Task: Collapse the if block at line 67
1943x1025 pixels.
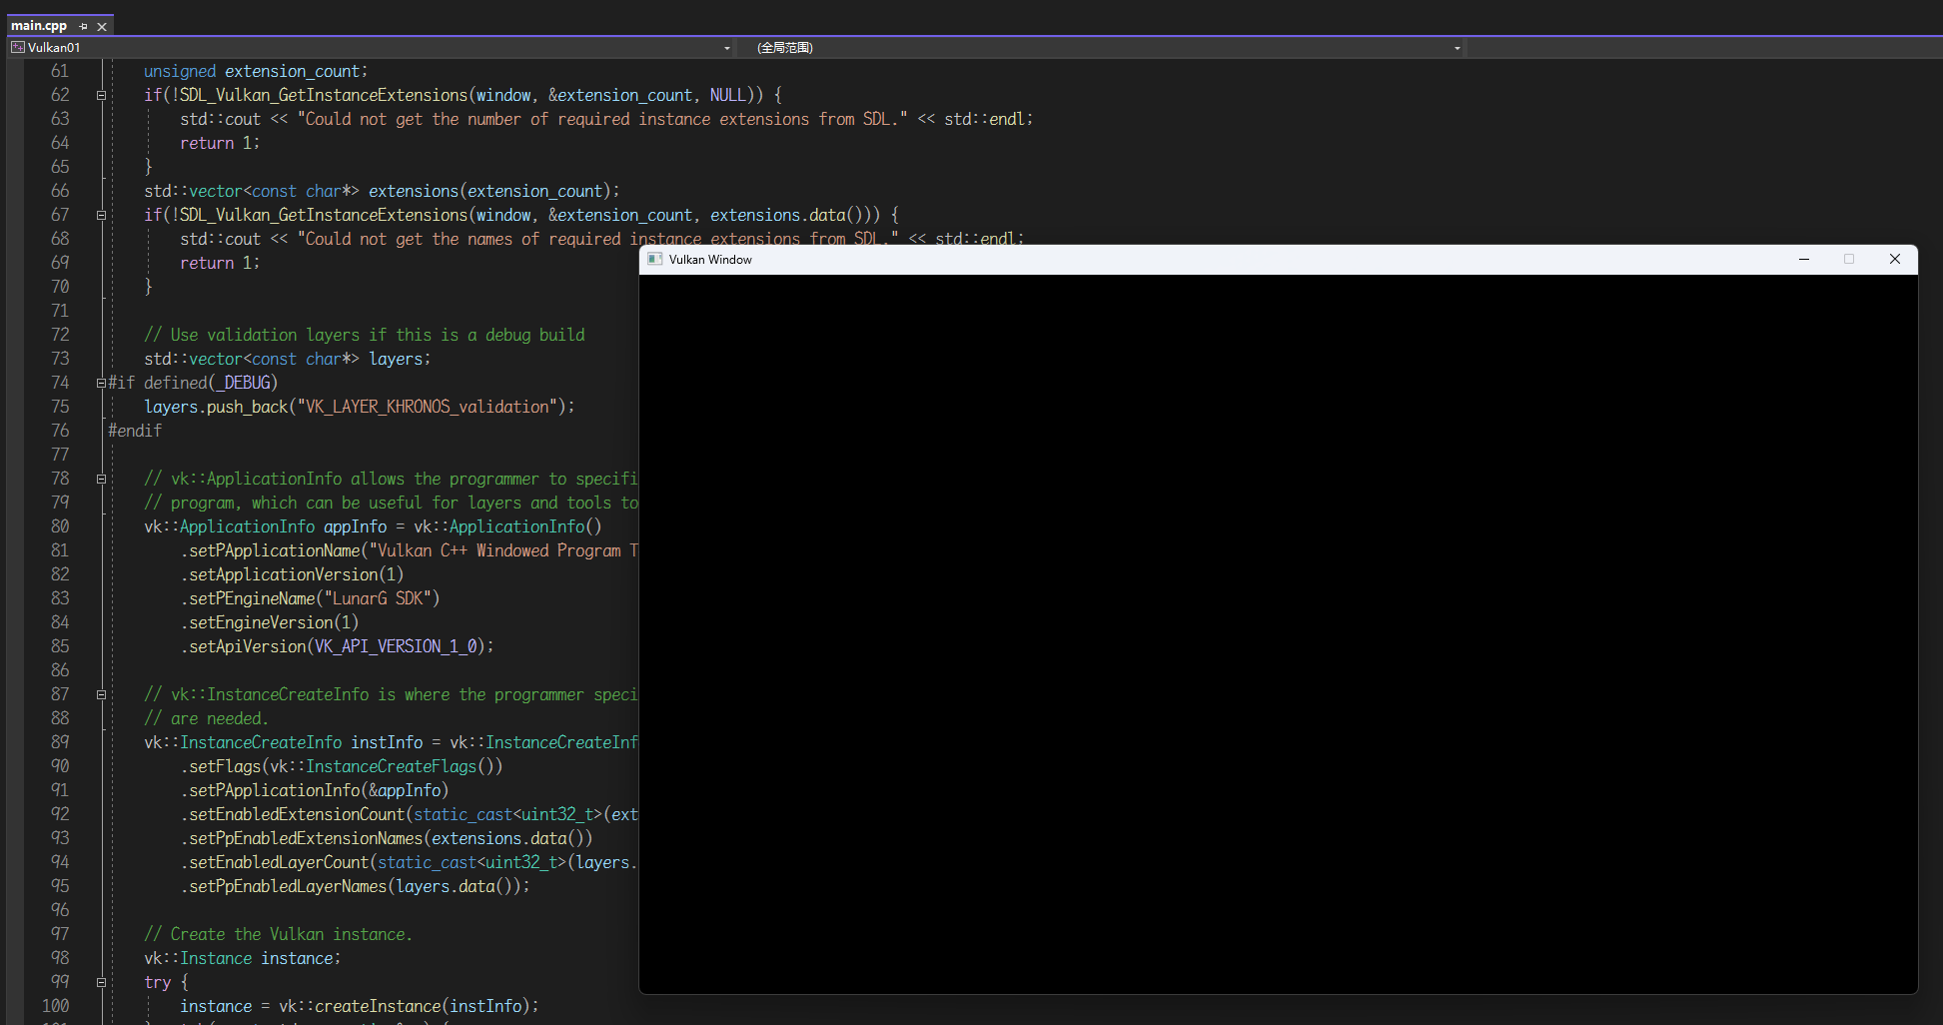Action: coord(101,216)
